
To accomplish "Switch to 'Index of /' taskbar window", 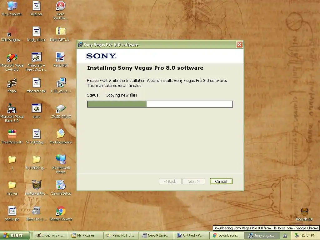I will [x=50, y=235].
